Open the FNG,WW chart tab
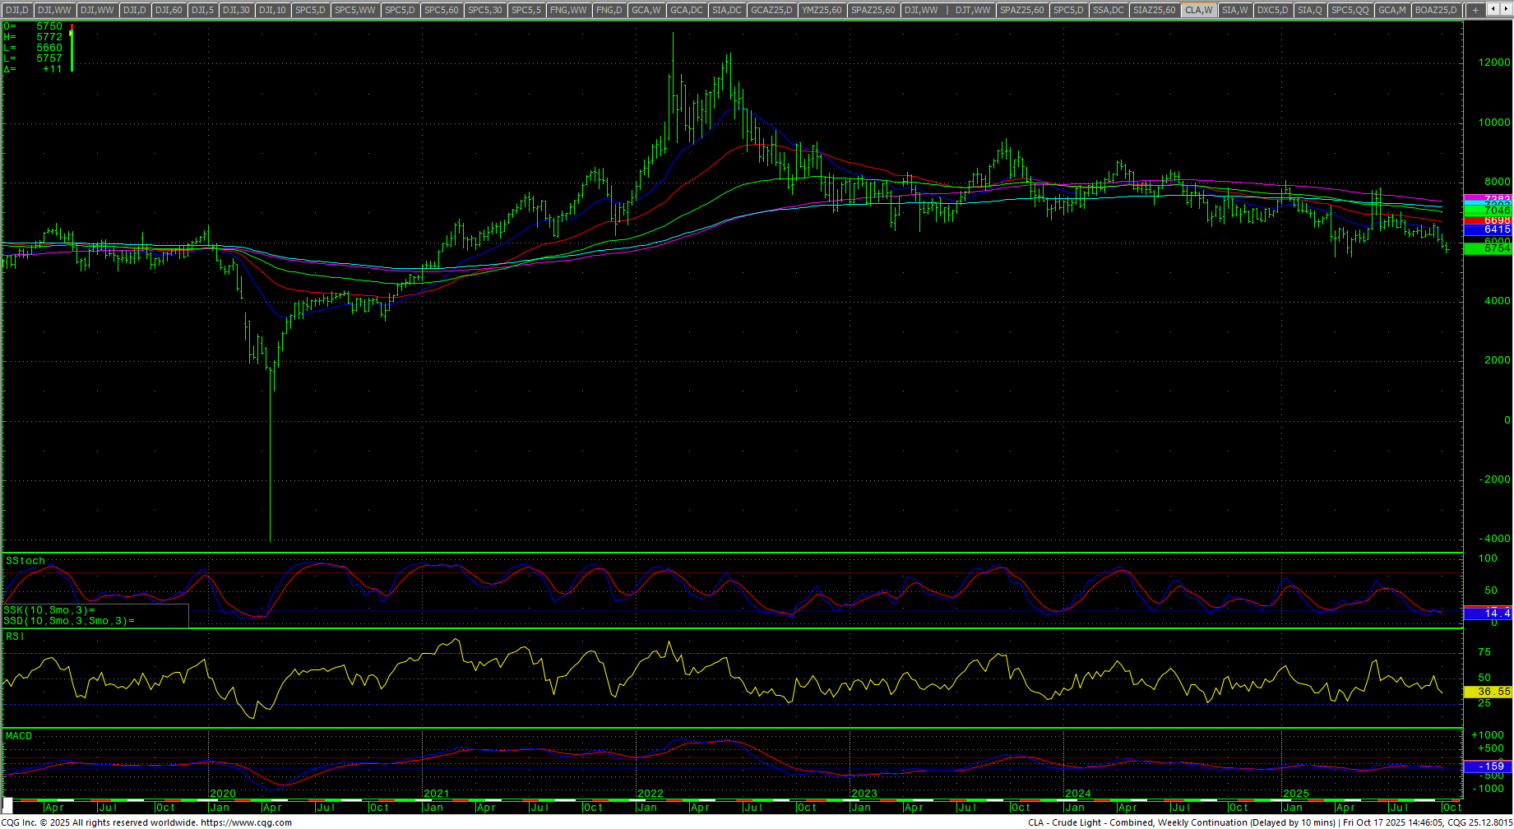Screen dimensions: 1514x829 click(x=568, y=10)
